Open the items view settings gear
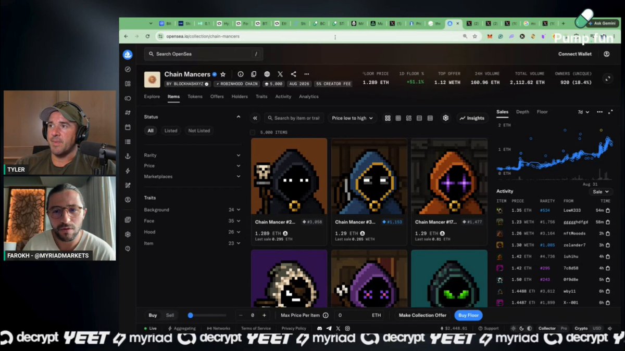 (446, 118)
